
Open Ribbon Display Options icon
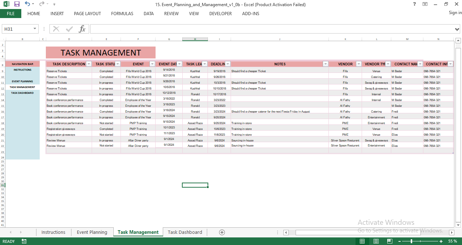pyautogui.click(x=425, y=4)
